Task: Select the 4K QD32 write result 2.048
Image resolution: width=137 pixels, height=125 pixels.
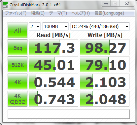Action: tap(105, 99)
